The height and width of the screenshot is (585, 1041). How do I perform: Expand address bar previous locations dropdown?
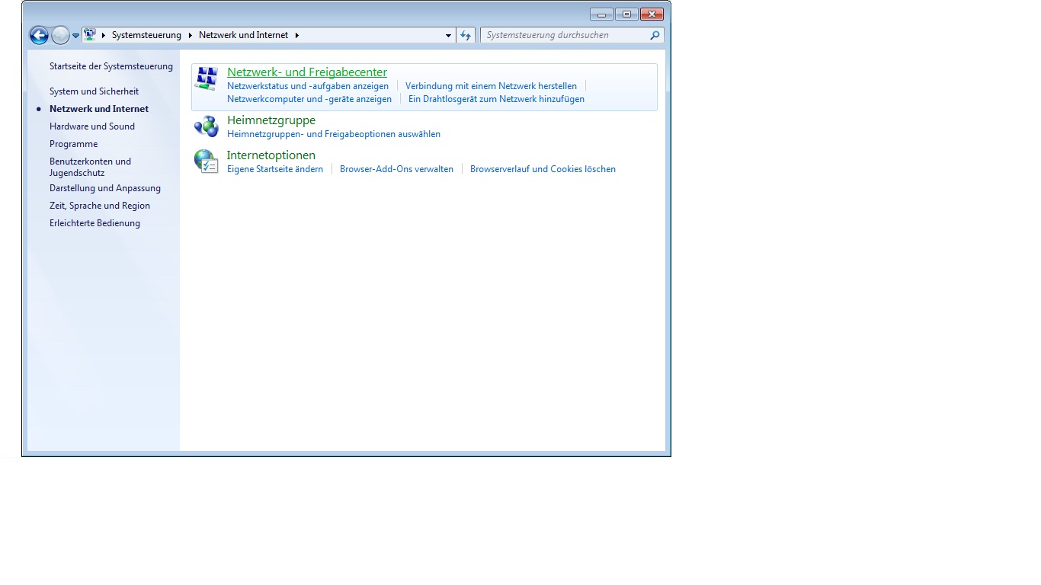click(x=448, y=35)
